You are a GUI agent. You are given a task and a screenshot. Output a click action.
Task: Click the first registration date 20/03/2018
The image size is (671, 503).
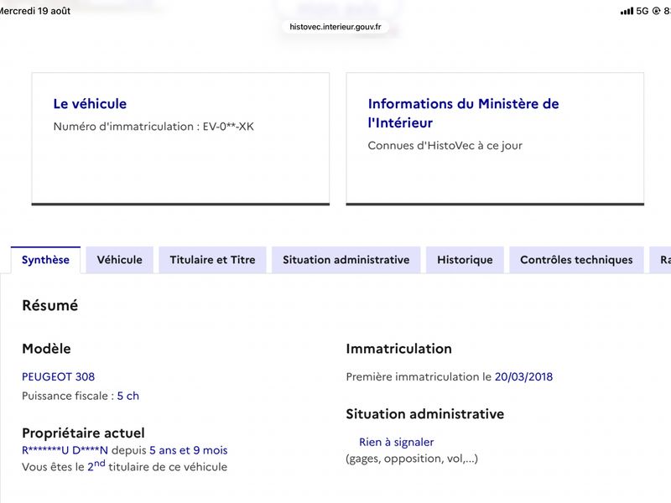(x=523, y=376)
